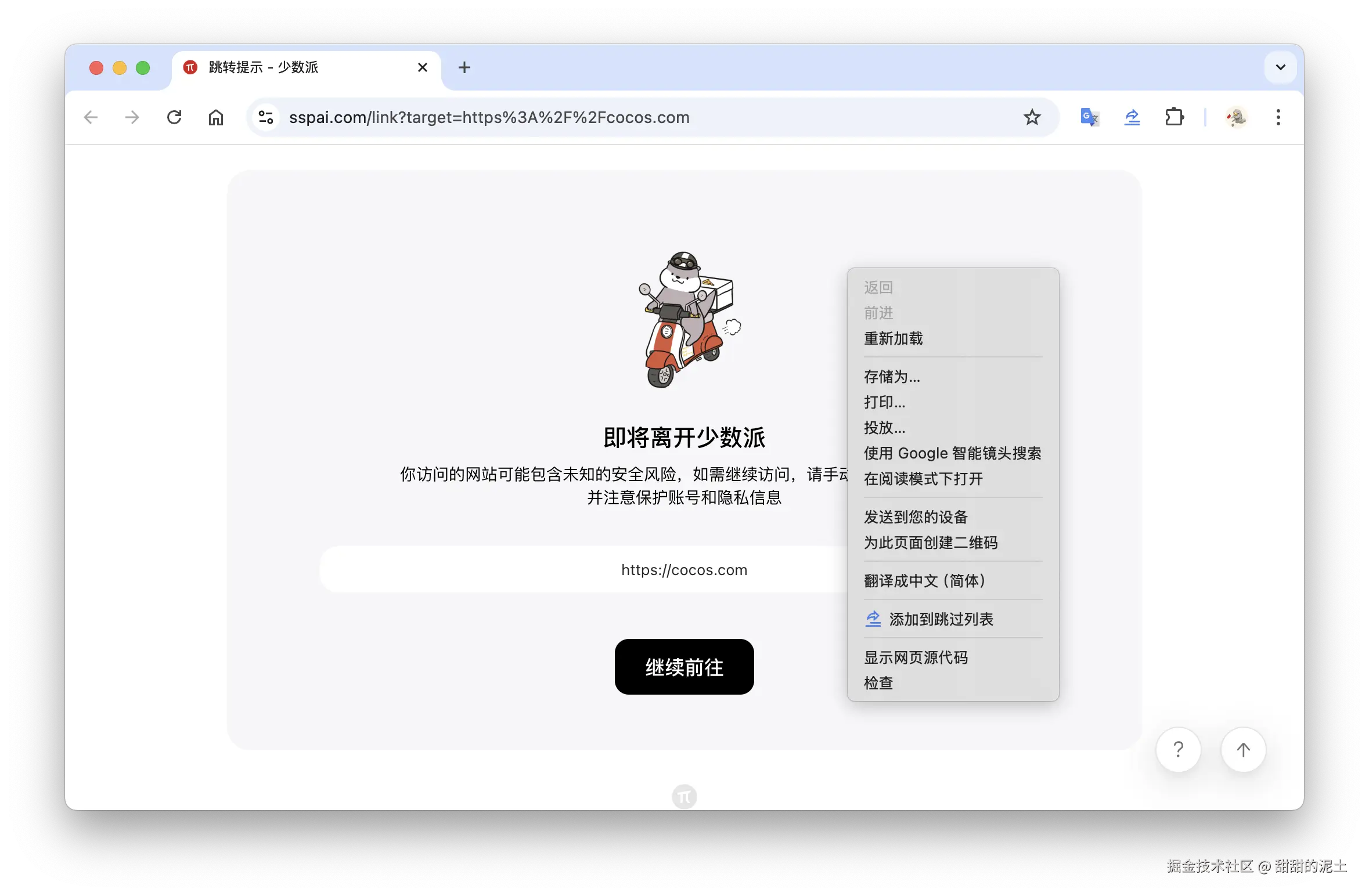This screenshot has width=1369, height=896.
Task: Click the 少数派 π logo at page bottom
Action: click(684, 796)
